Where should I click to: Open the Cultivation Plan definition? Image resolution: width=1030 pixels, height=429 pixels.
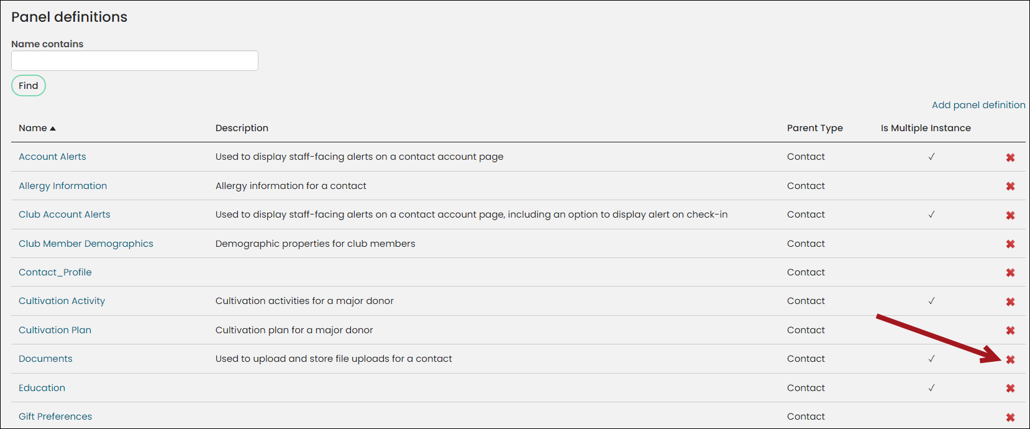point(55,330)
